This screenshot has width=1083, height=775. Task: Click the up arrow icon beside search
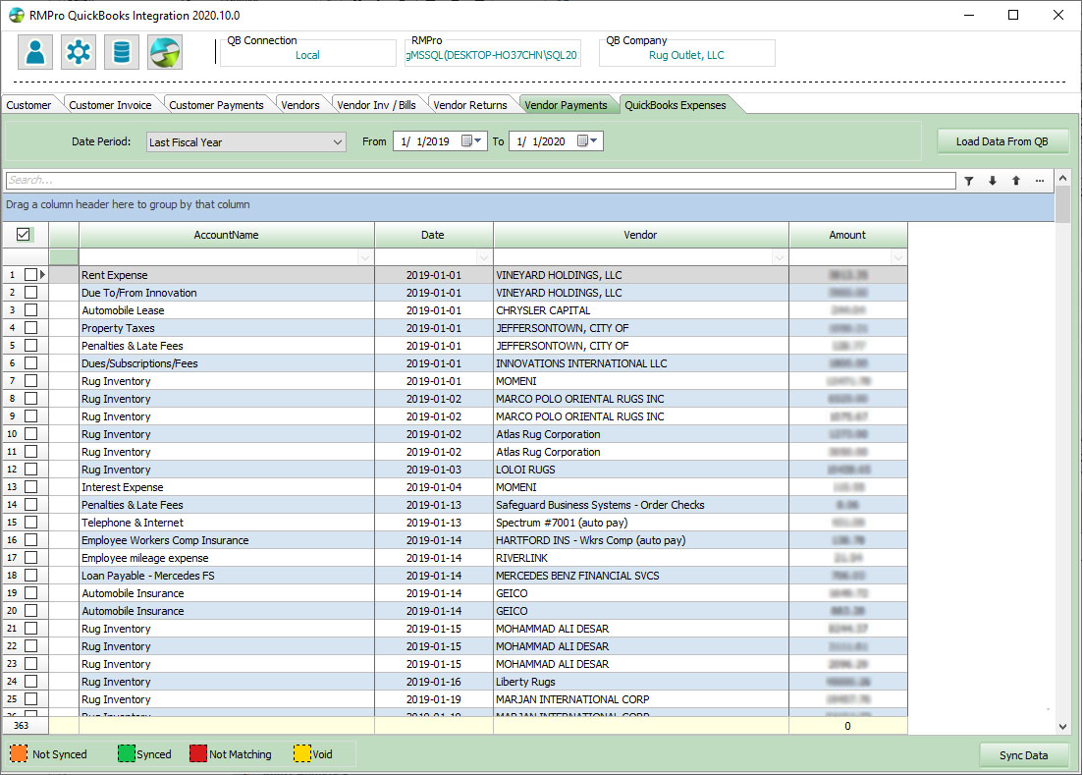pyautogui.click(x=1016, y=181)
